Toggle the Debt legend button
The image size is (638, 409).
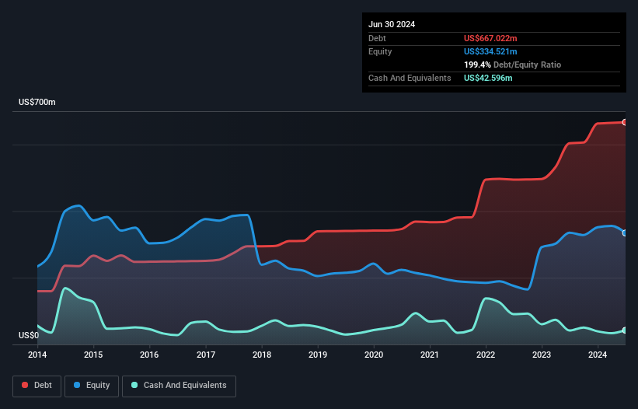(37, 386)
